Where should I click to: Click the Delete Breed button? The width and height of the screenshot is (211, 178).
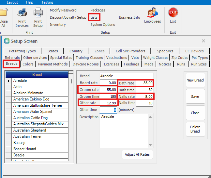click(x=195, y=129)
